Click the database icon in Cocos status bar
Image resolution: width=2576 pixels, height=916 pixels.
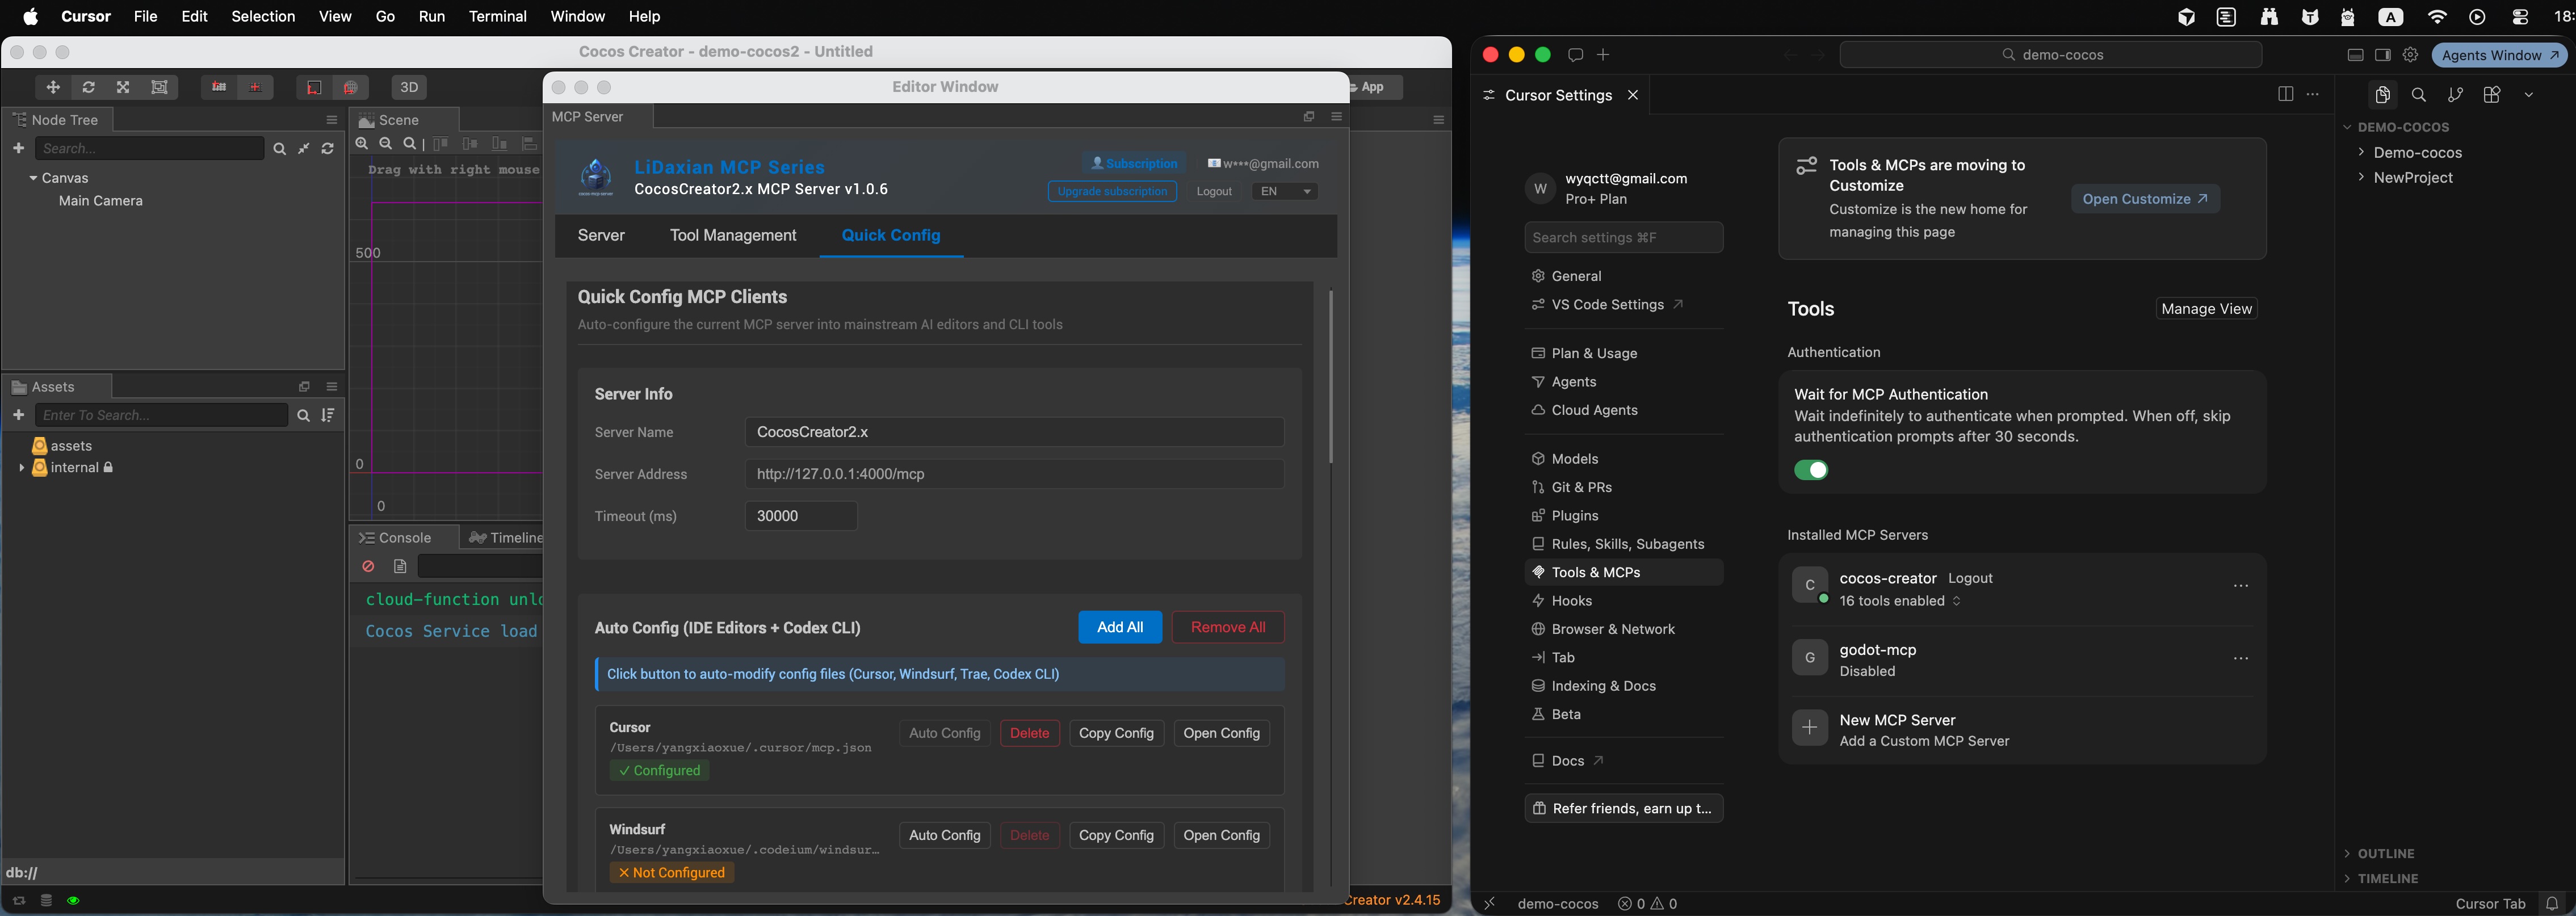(46, 900)
